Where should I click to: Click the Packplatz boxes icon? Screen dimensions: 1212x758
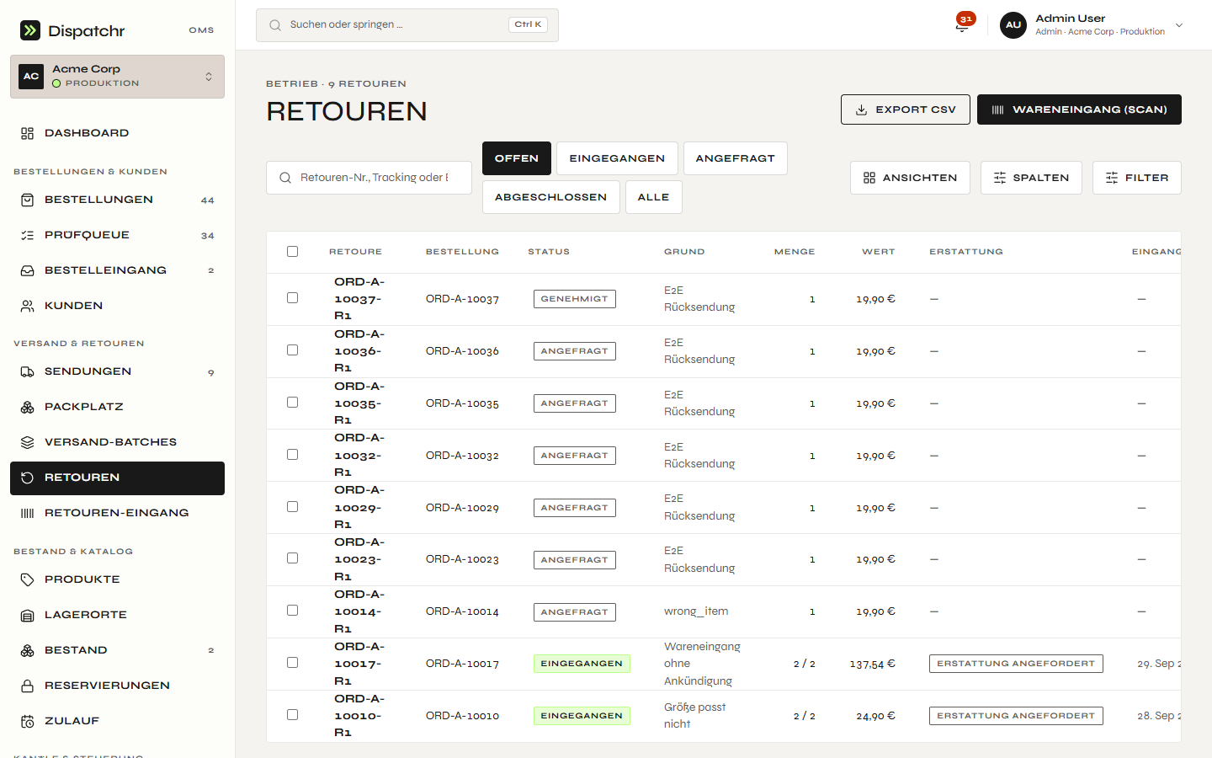(28, 407)
